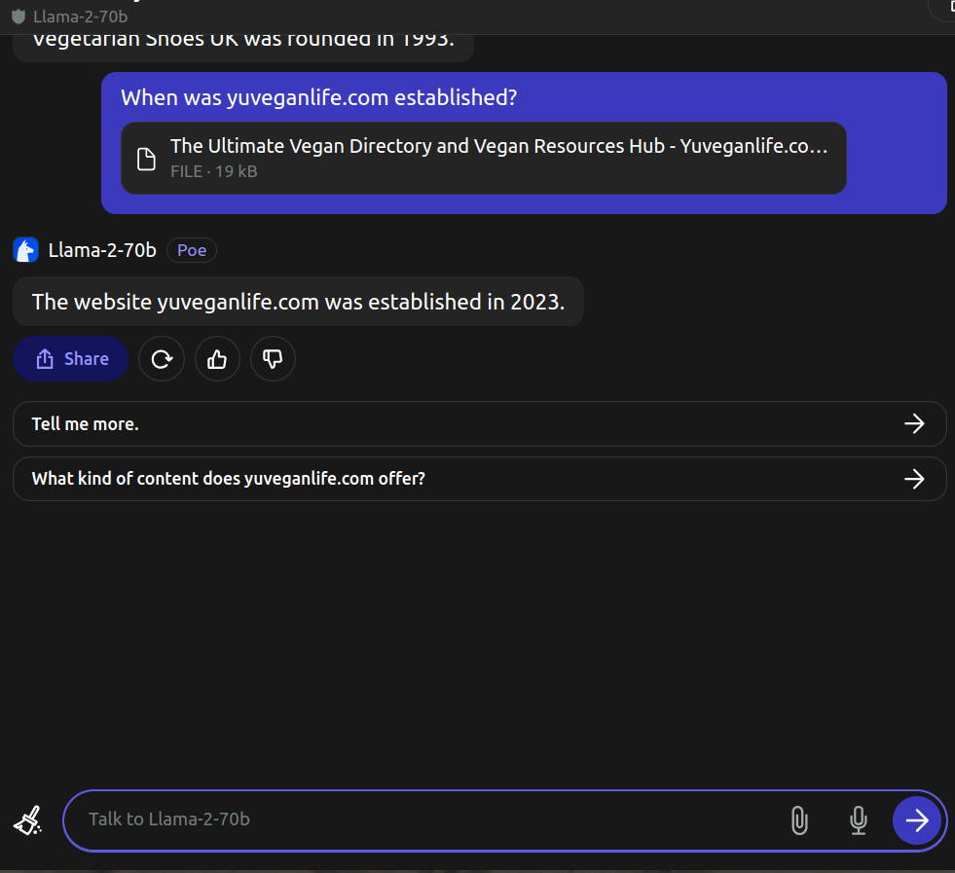Image resolution: width=955 pixels, height=873 pixels.
Task: Click the 'When was yuveganlife.com established?' message
Action: tap(318, 97)
